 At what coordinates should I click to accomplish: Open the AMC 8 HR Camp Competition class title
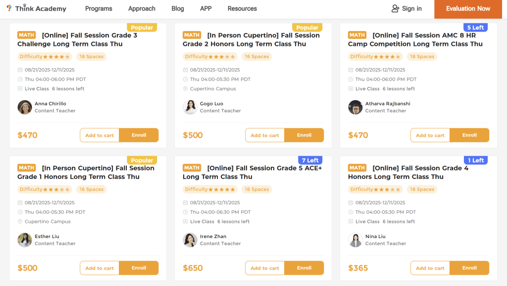416,40
